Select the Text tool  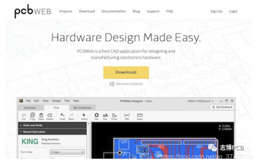click(105, 116)
